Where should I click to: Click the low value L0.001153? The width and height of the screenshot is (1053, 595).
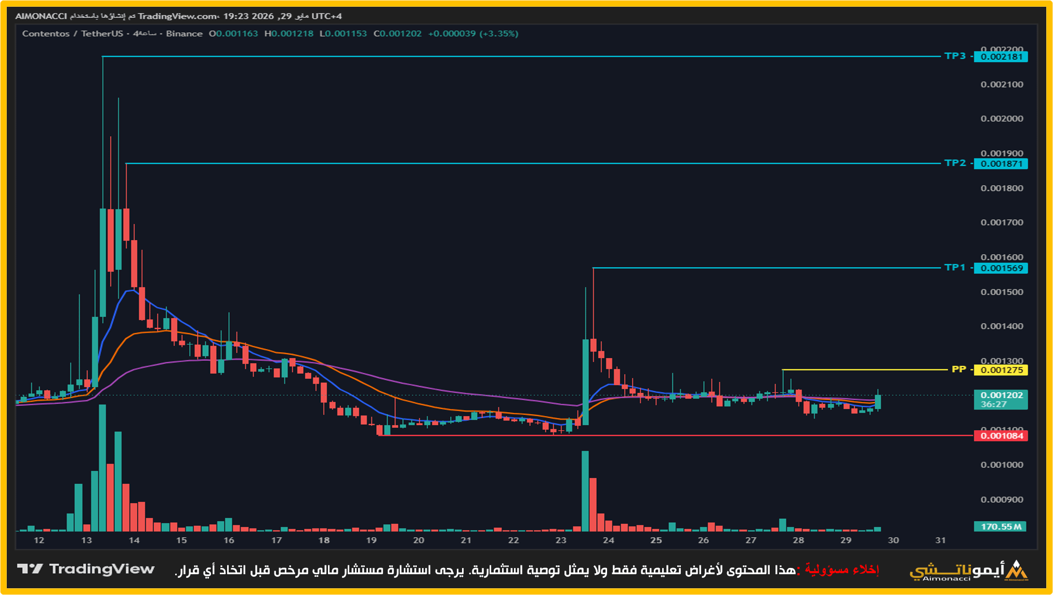pyautogui.click(x=343, y=34)
